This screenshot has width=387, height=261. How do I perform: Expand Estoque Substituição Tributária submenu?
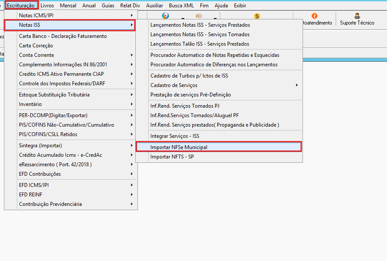(x=70, y=95)
